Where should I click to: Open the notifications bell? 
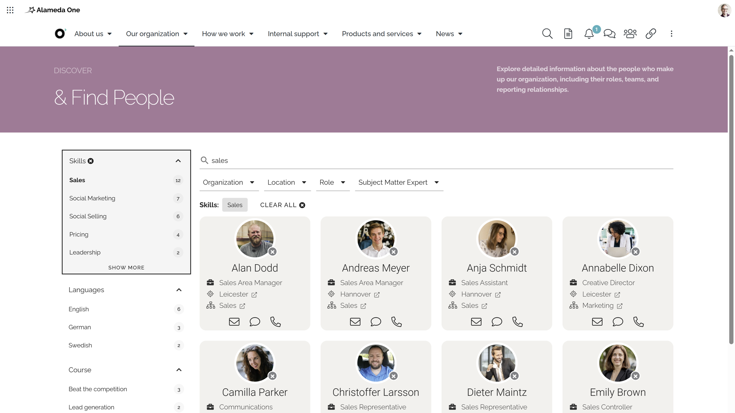589,34
